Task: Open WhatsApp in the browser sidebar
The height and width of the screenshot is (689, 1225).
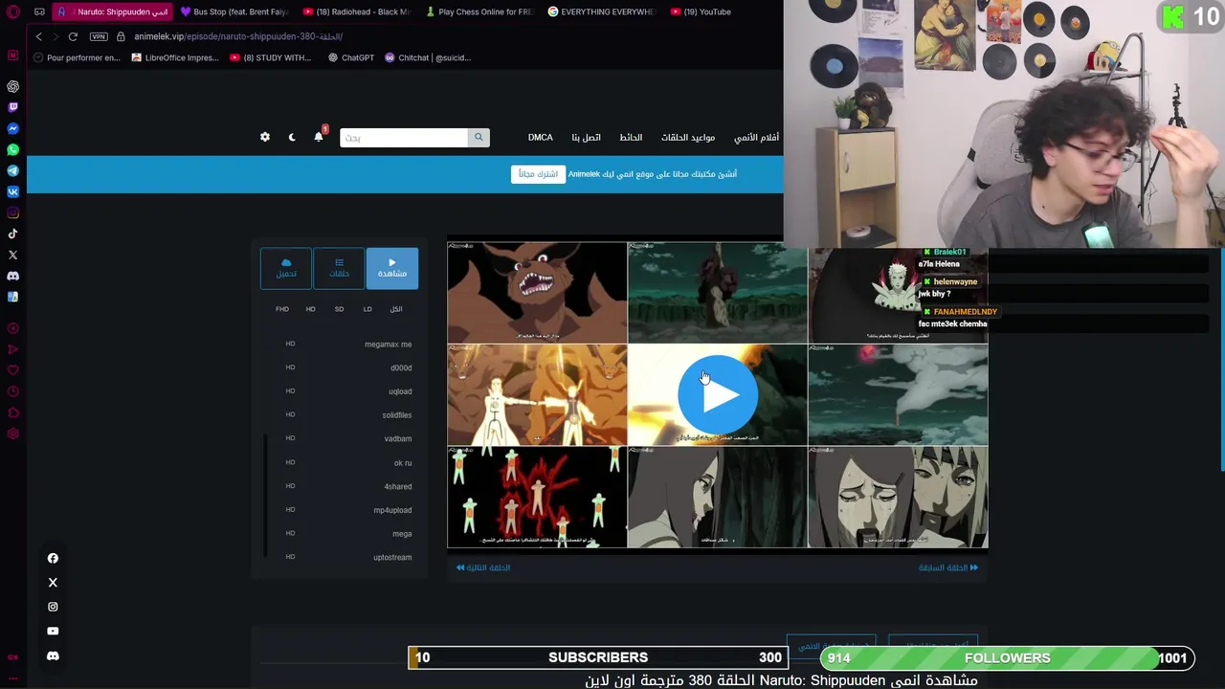Action: tap(13, 149)
